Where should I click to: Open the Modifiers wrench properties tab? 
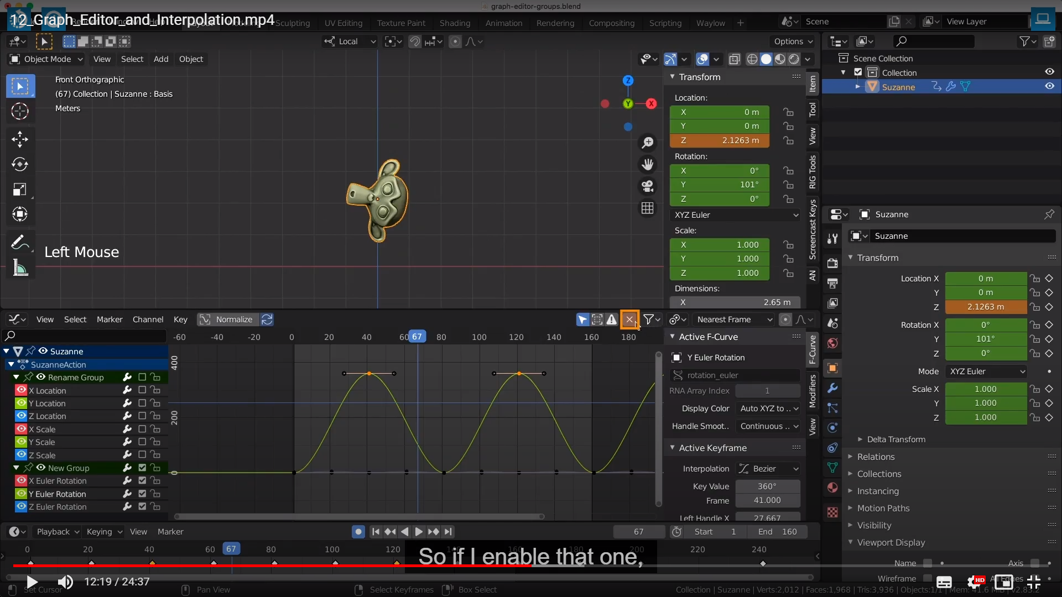[x=832, y=388]
